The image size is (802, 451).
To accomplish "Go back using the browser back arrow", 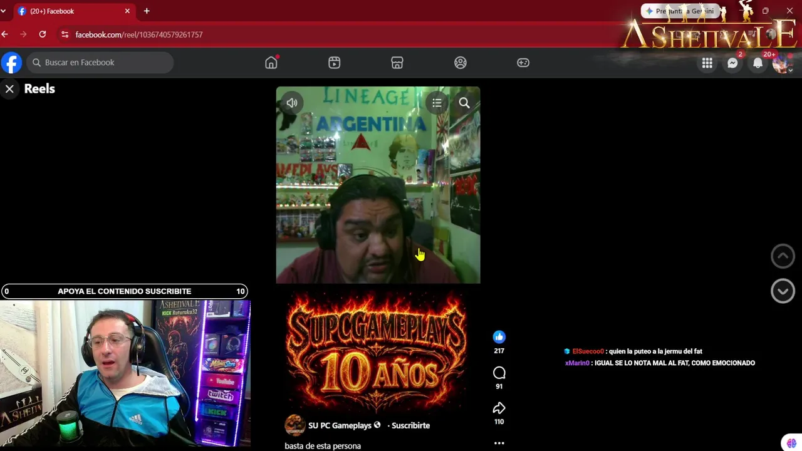I will (x=5, y=34).
